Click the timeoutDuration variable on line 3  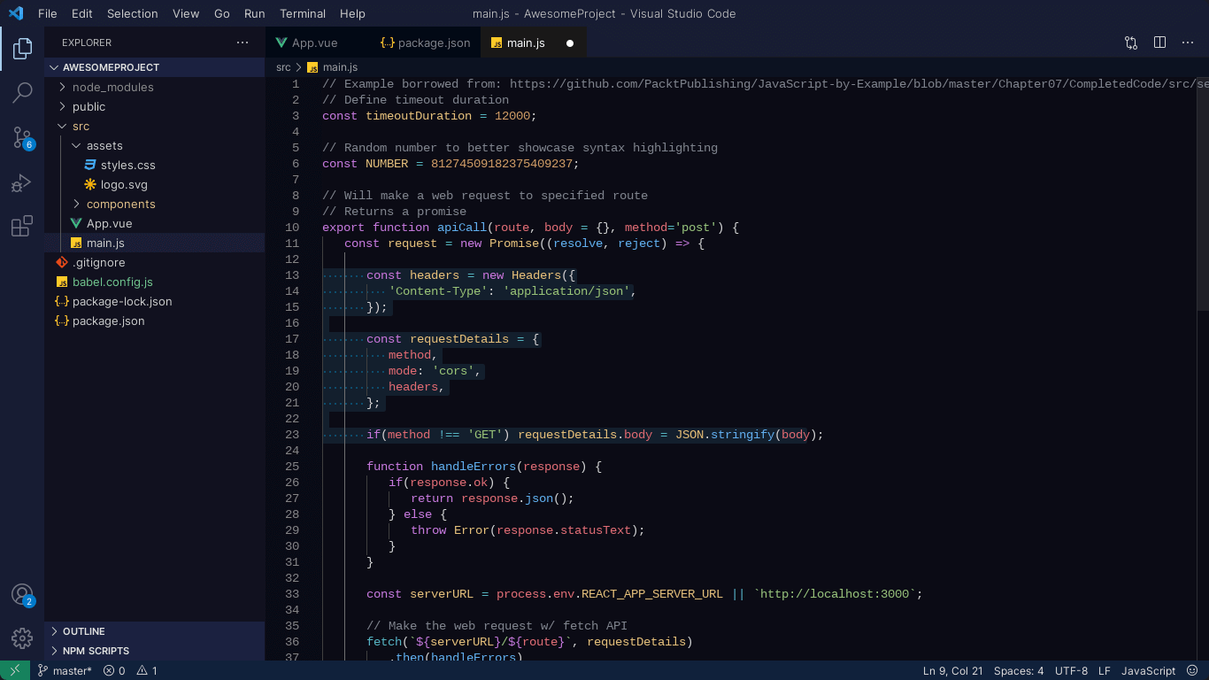[420, 116]
